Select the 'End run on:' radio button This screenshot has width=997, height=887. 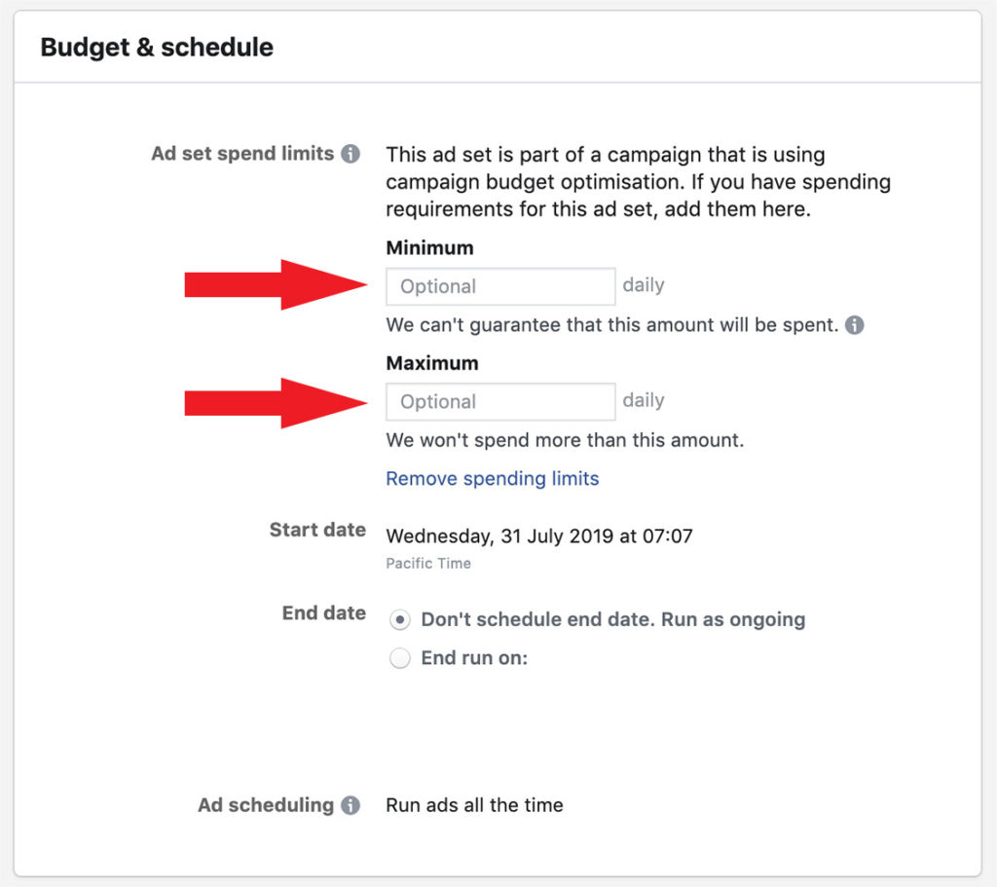point(400,659)
